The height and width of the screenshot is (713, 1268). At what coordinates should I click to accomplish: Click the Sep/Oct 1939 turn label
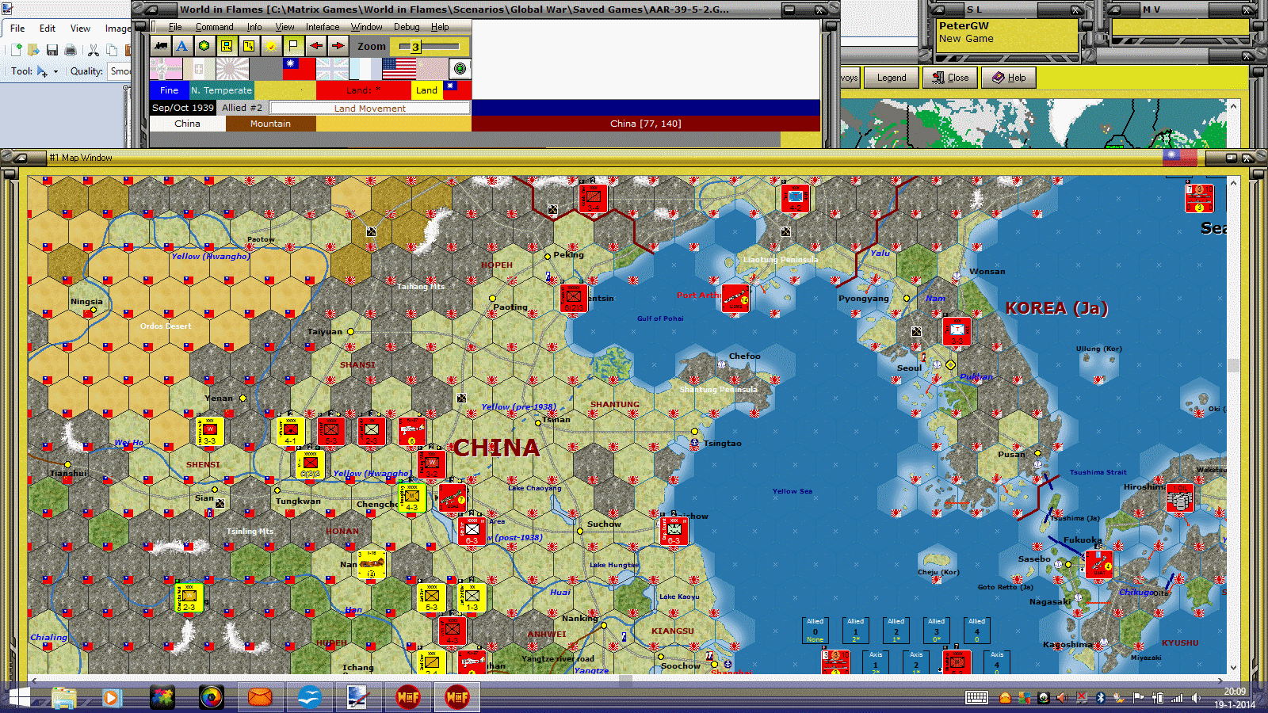(183, 108)
